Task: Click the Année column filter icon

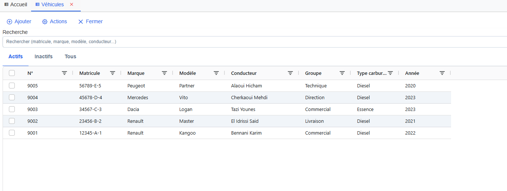Action: point(442,73)
